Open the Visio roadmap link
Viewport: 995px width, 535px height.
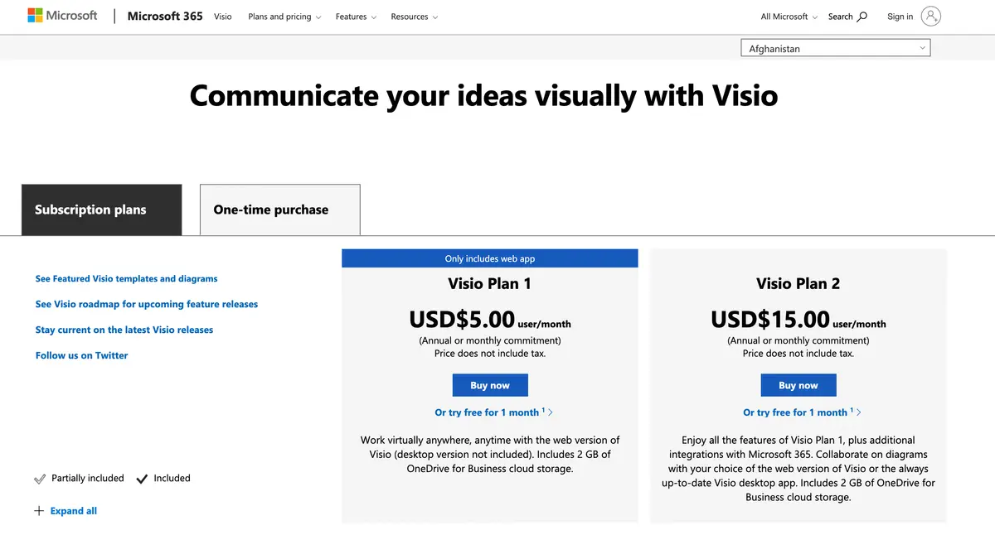point(147,304)
